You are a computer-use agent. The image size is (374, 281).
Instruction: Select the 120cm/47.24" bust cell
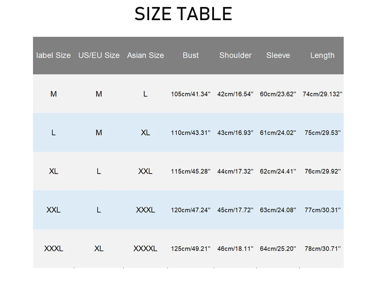191,210
